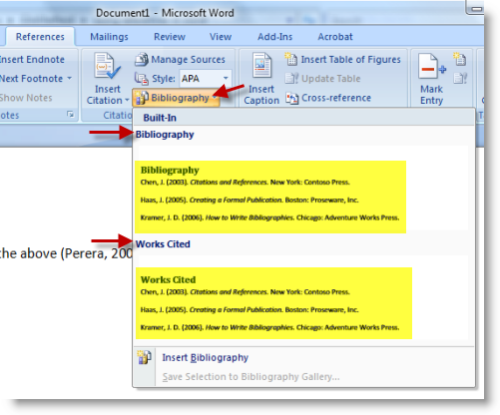Click Insert Table of Figures icon
Viewport: 500px width, 415px height.
291,59
